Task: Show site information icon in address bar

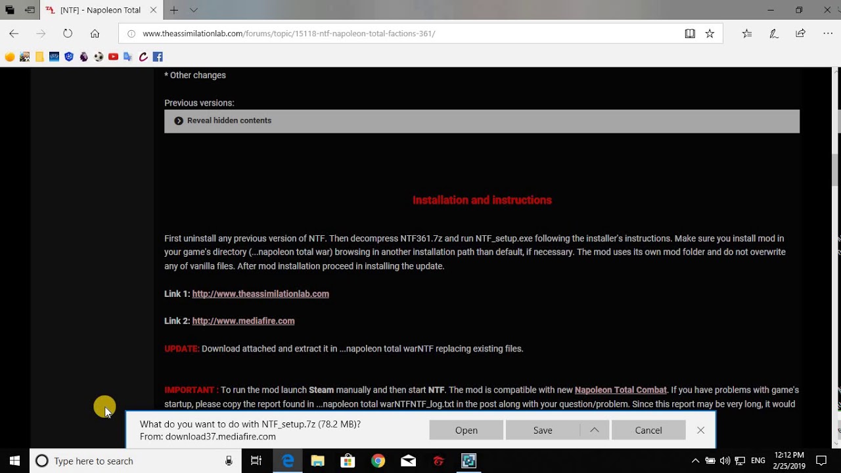Action: tap(131, 34)
